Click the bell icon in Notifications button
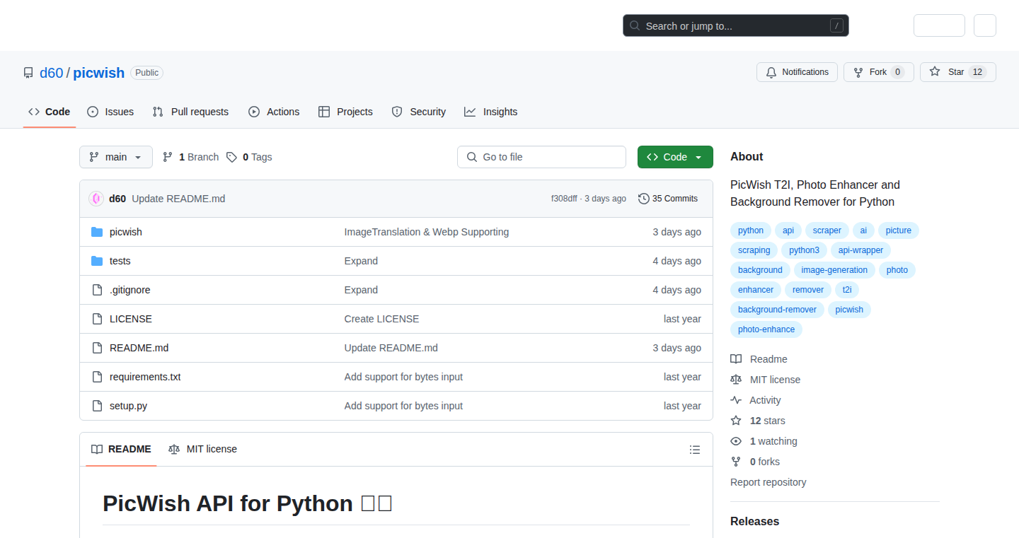The image size is (1019, 538). point(771,72)
